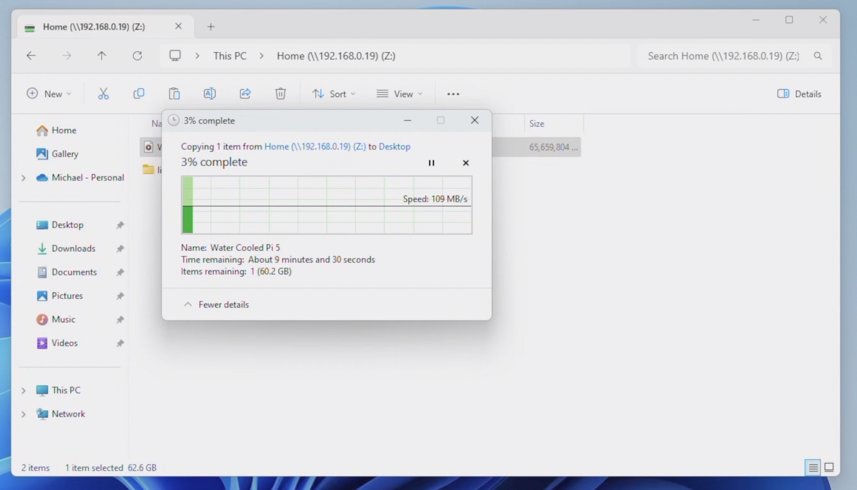
Task: Refresh the current folder view
Action: pyautogui.click(x=137, y=56)
